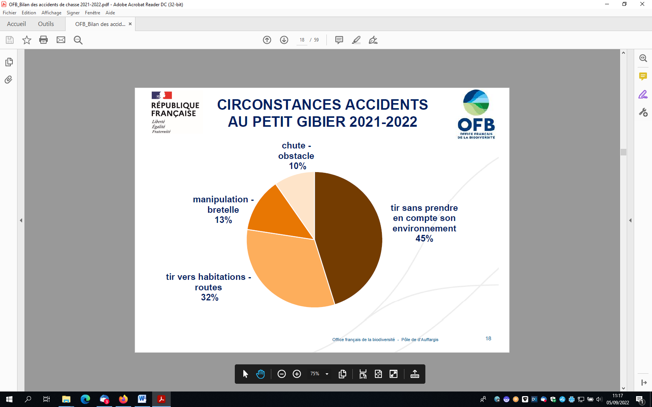Open the zoom level dropdown
The height and width of the screenshot is (407, 652).
click(x=327, y=374)
